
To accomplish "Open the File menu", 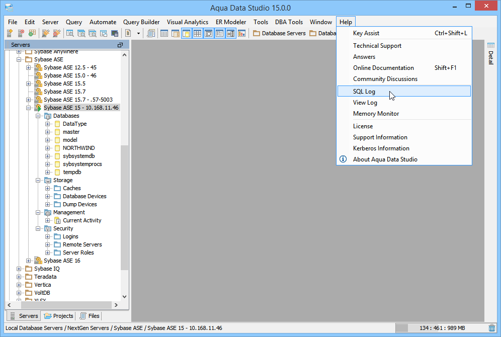I will (x=13, y=22).
